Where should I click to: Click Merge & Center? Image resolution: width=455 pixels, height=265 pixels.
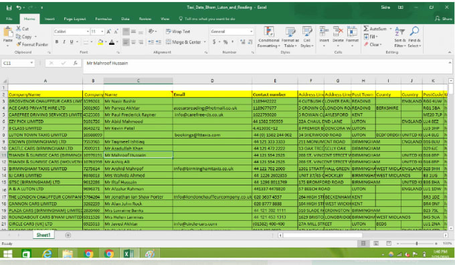click(183, 42)
